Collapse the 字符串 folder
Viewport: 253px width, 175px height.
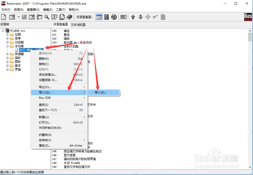tap(7, 46)
